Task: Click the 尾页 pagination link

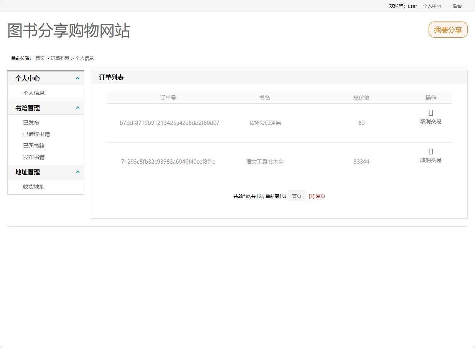Action: pos(320,196)
